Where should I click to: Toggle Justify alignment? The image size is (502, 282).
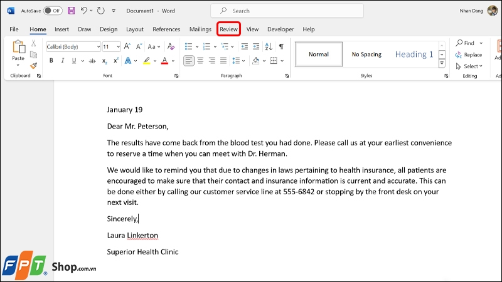click(x=223, y=61)
